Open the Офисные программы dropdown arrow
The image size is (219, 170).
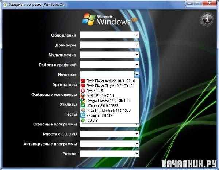(x=137, y=124)
